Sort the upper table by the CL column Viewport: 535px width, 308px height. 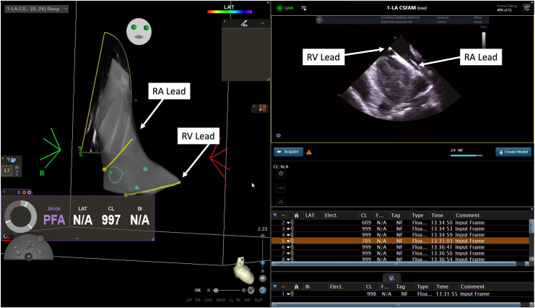point(364,215)
